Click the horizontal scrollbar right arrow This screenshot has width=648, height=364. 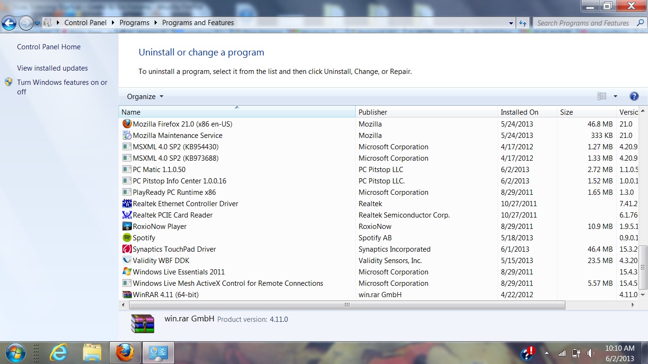click(x=633, y=305)
